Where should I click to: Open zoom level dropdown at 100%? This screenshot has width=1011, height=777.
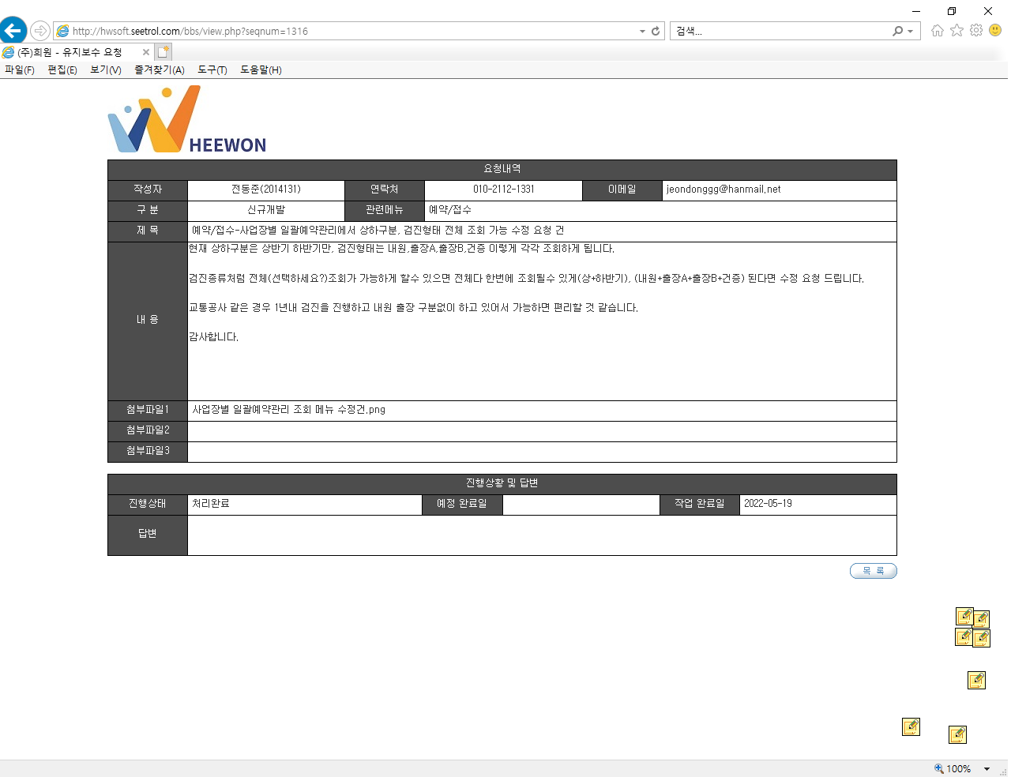(987, 769)
